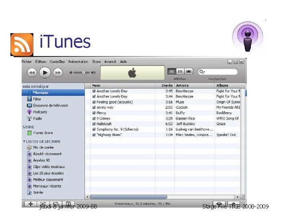Click the Années 90 smart playlist icon
Viewport: 289px width, 216px height.
pyautogui.click(x=29, y=160)
